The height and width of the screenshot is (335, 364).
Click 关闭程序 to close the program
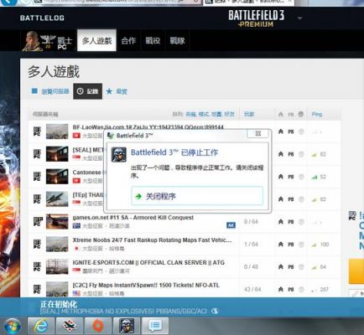coord(197,196)
